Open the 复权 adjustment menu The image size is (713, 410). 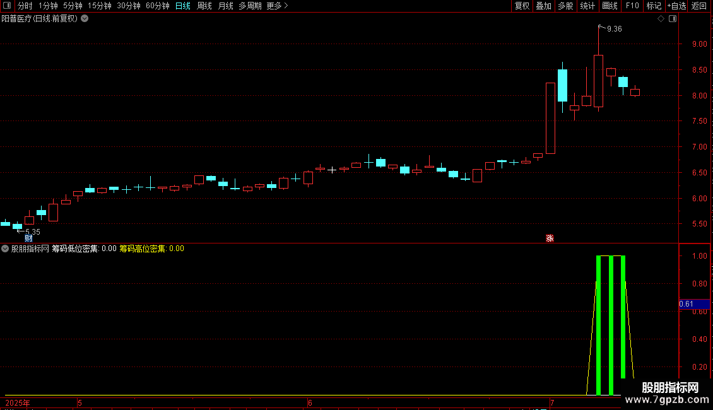pos(522,6)
